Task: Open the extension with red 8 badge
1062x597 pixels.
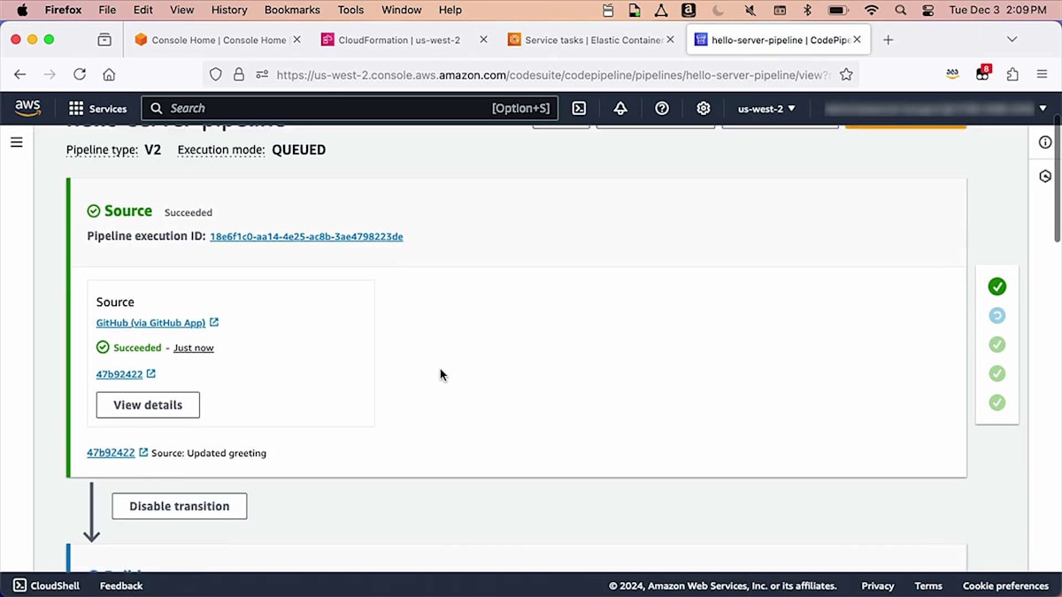Action: tap(982, 73)
